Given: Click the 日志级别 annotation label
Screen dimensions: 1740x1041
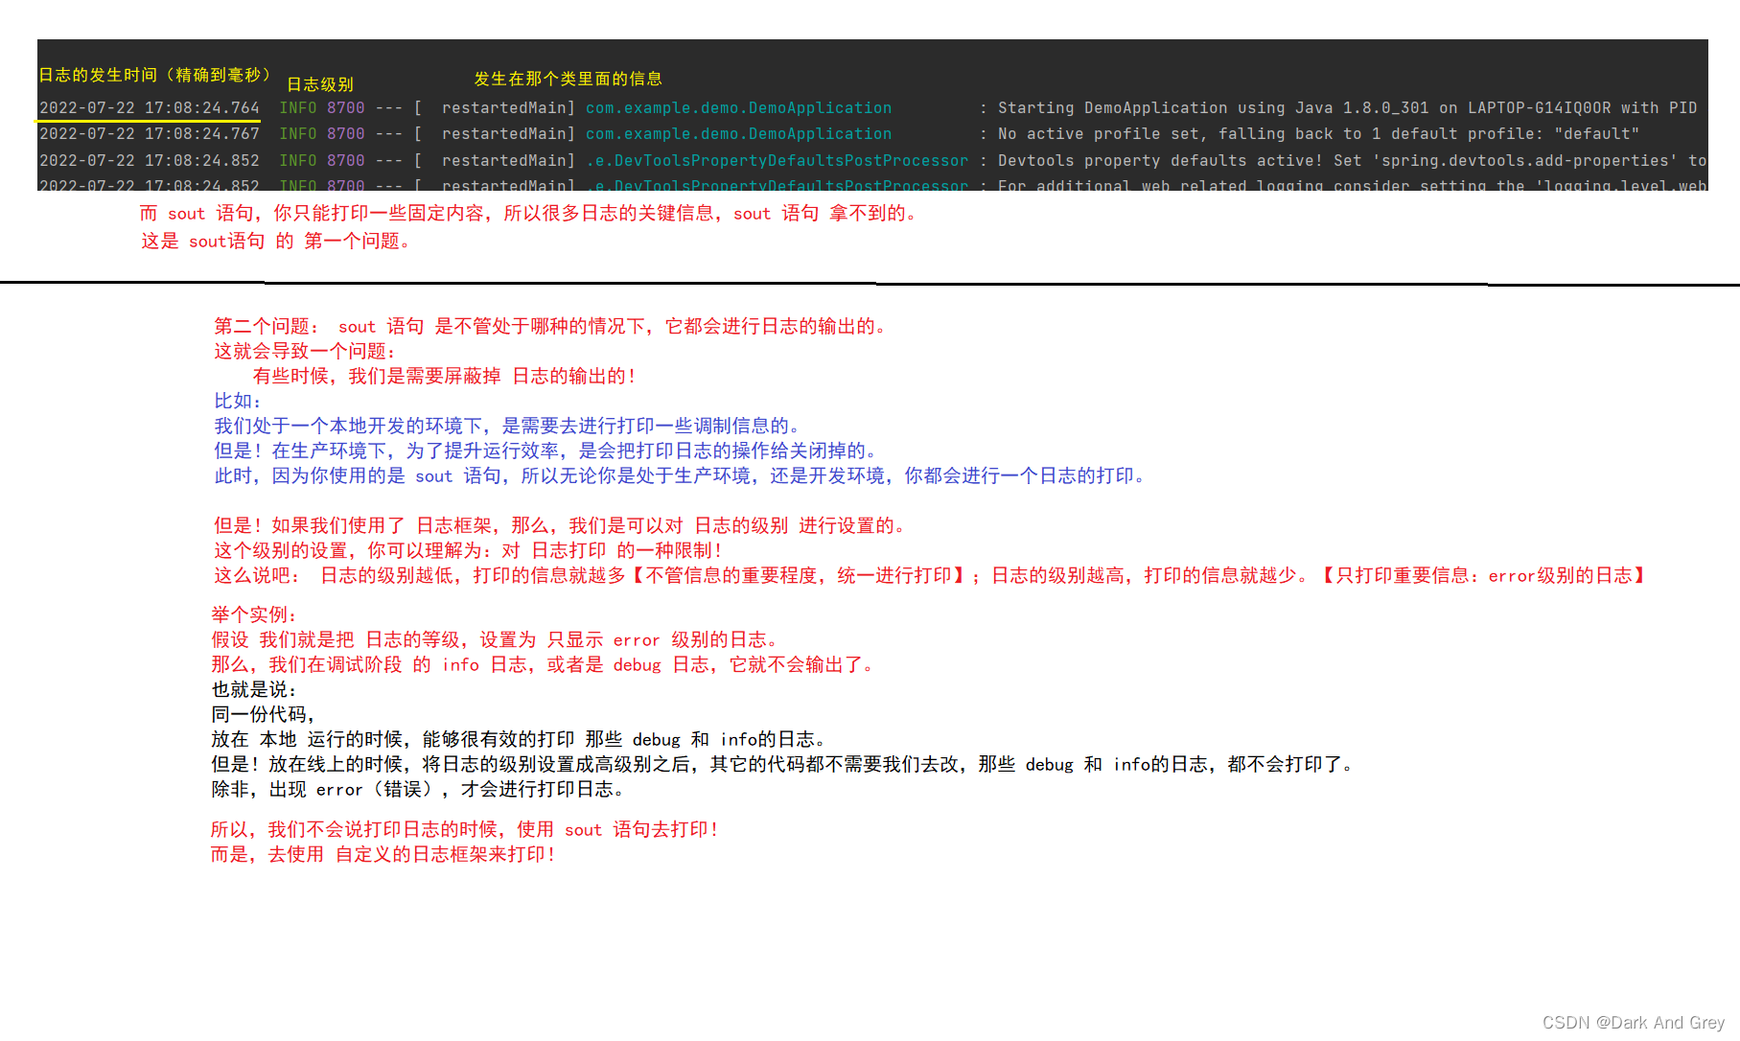Looking at the screenshot, I should 320,84.
